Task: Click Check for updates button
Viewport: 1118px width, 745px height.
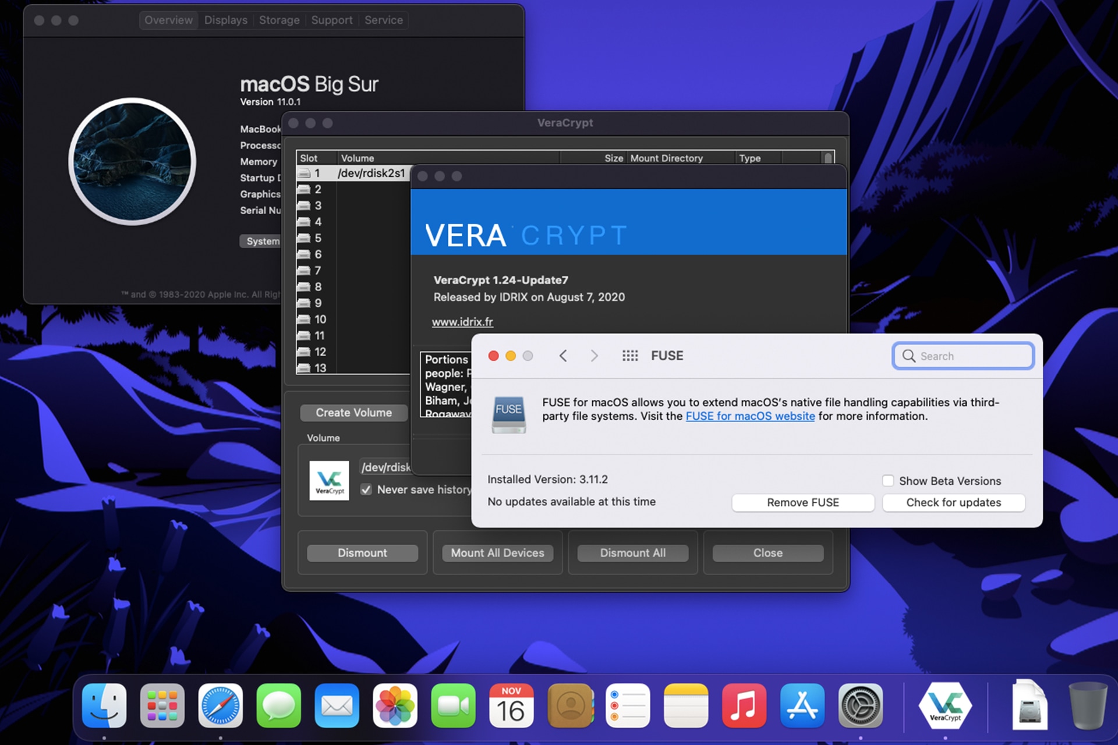Action: [x=954, y=502]
